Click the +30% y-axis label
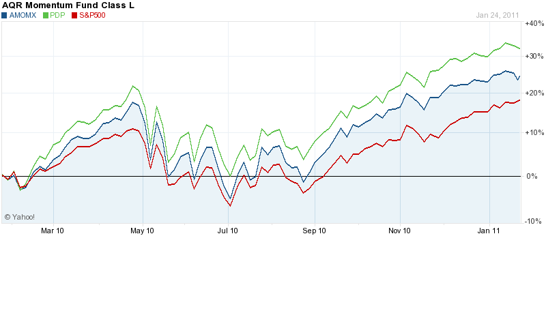Image resolution: width=546 pixels, height=324 pixels. tap(532, 56)
